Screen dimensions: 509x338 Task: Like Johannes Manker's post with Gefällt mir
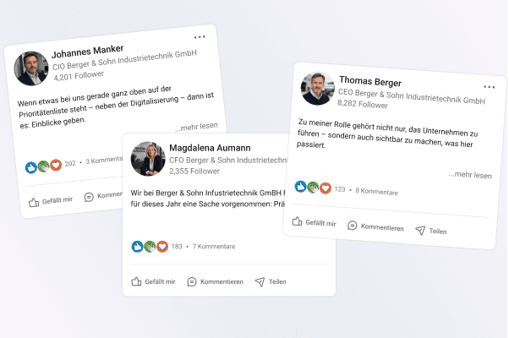[51, 201]
